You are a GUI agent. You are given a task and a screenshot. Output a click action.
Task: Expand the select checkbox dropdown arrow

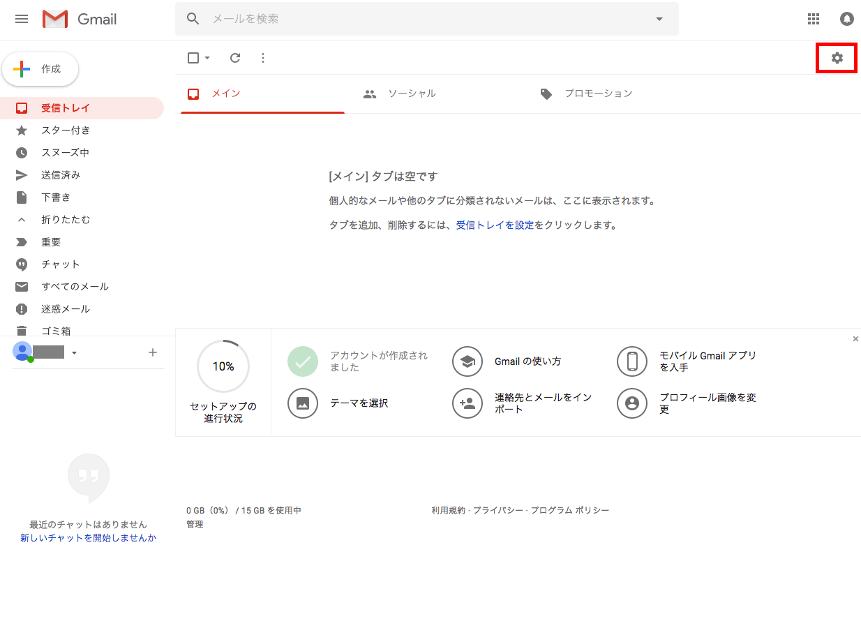tap(207, 58)
